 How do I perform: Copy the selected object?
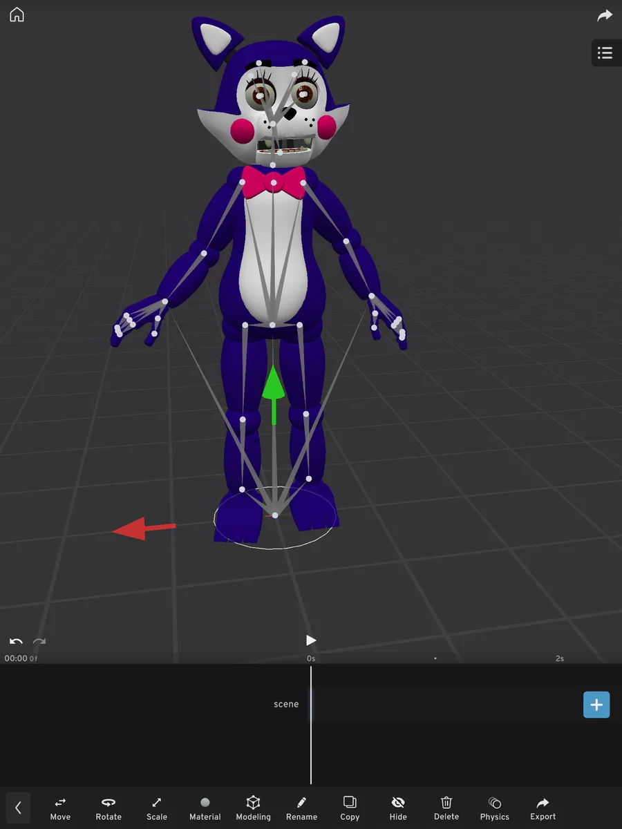350,808
